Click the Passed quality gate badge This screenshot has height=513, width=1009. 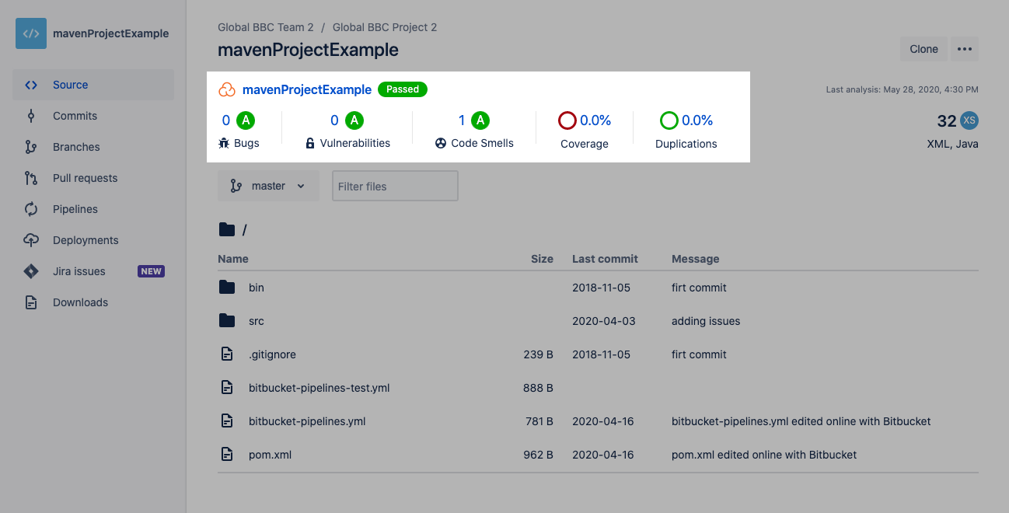click(x=403, y=89)
